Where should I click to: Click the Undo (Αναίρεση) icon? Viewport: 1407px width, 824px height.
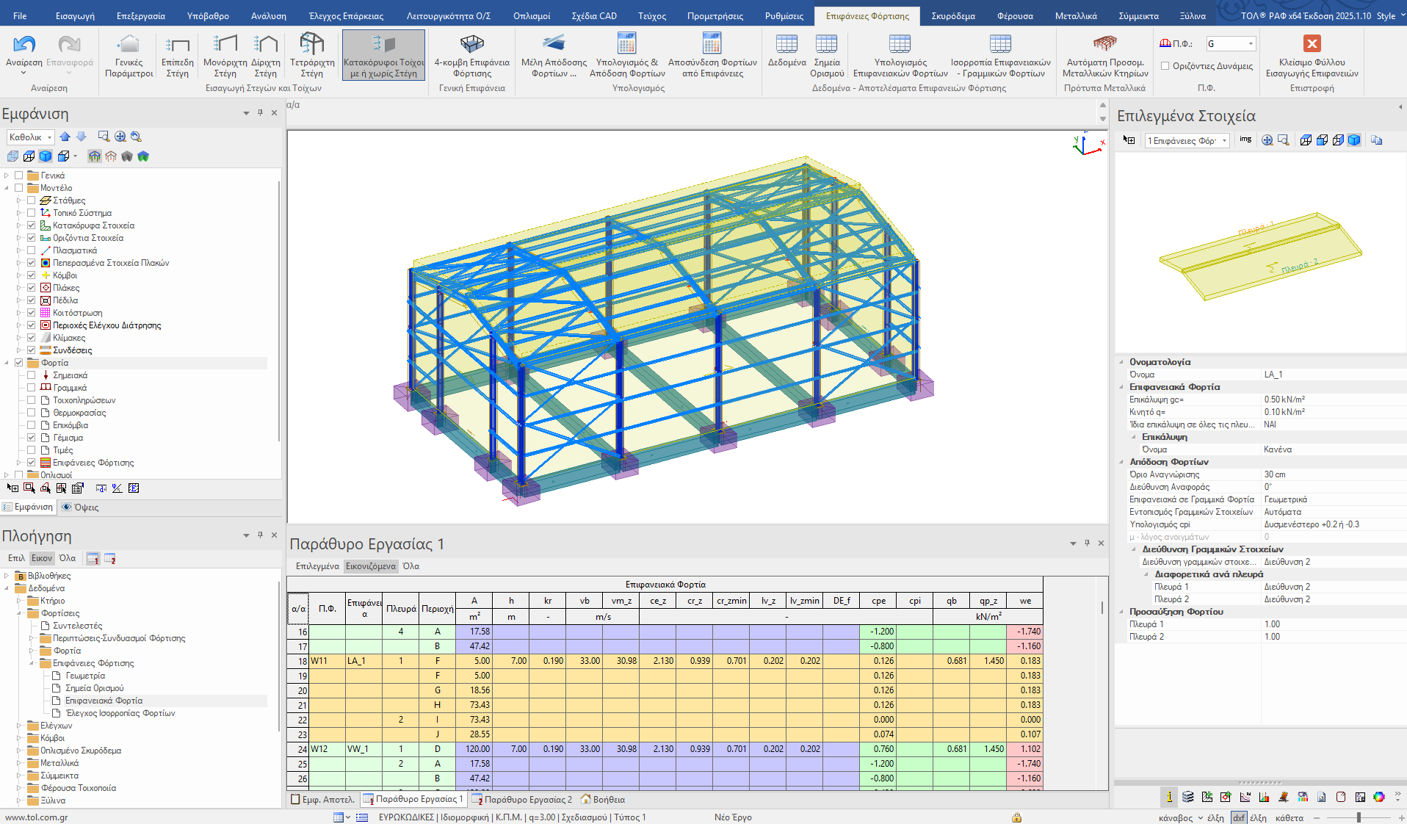click(23, 46)
